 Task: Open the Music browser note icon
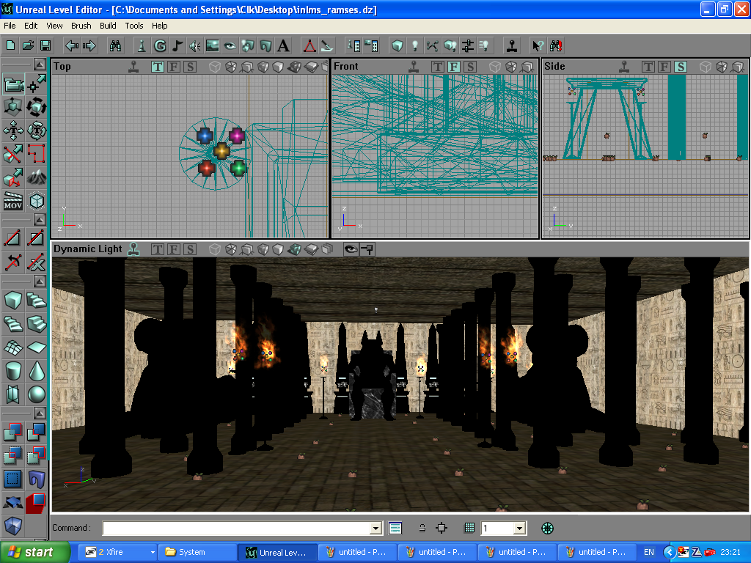(x=177, y=45)
